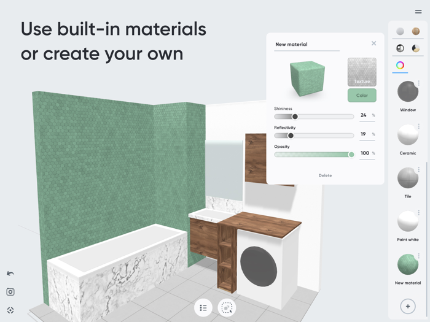Image resolution: width=430 pixels, height=322 pixels.
Task: Take a snapshot with the camera icon
Action: coord(10,292)
